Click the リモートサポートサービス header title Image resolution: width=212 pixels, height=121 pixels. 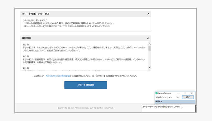click(36, 14)
